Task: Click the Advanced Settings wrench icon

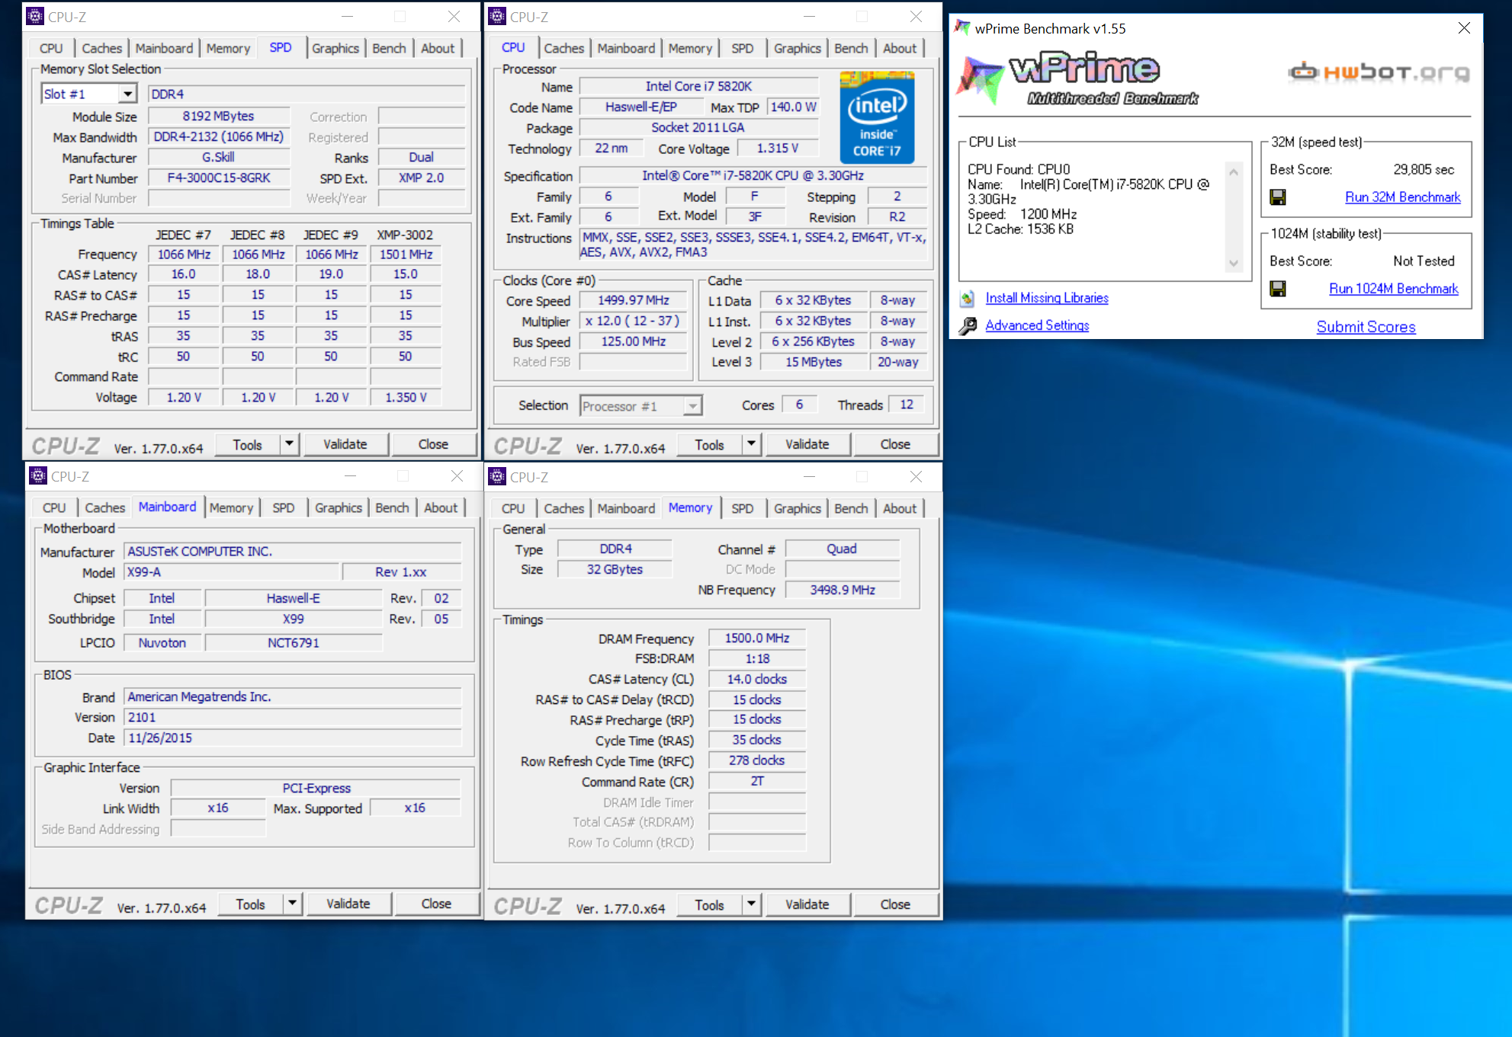Action: [968, 326]
